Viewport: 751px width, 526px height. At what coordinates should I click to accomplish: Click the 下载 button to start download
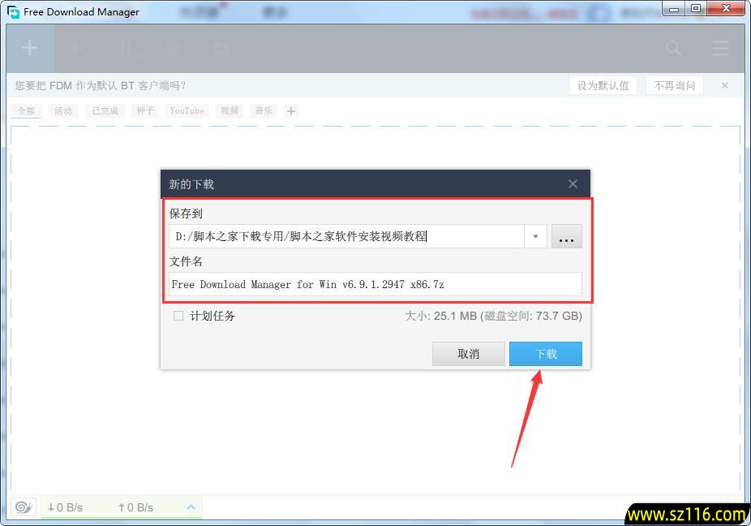545,354
